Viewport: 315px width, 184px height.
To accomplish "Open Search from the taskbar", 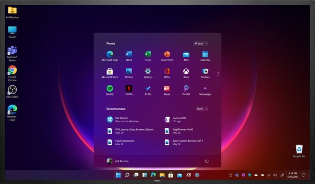I will 127,175.
